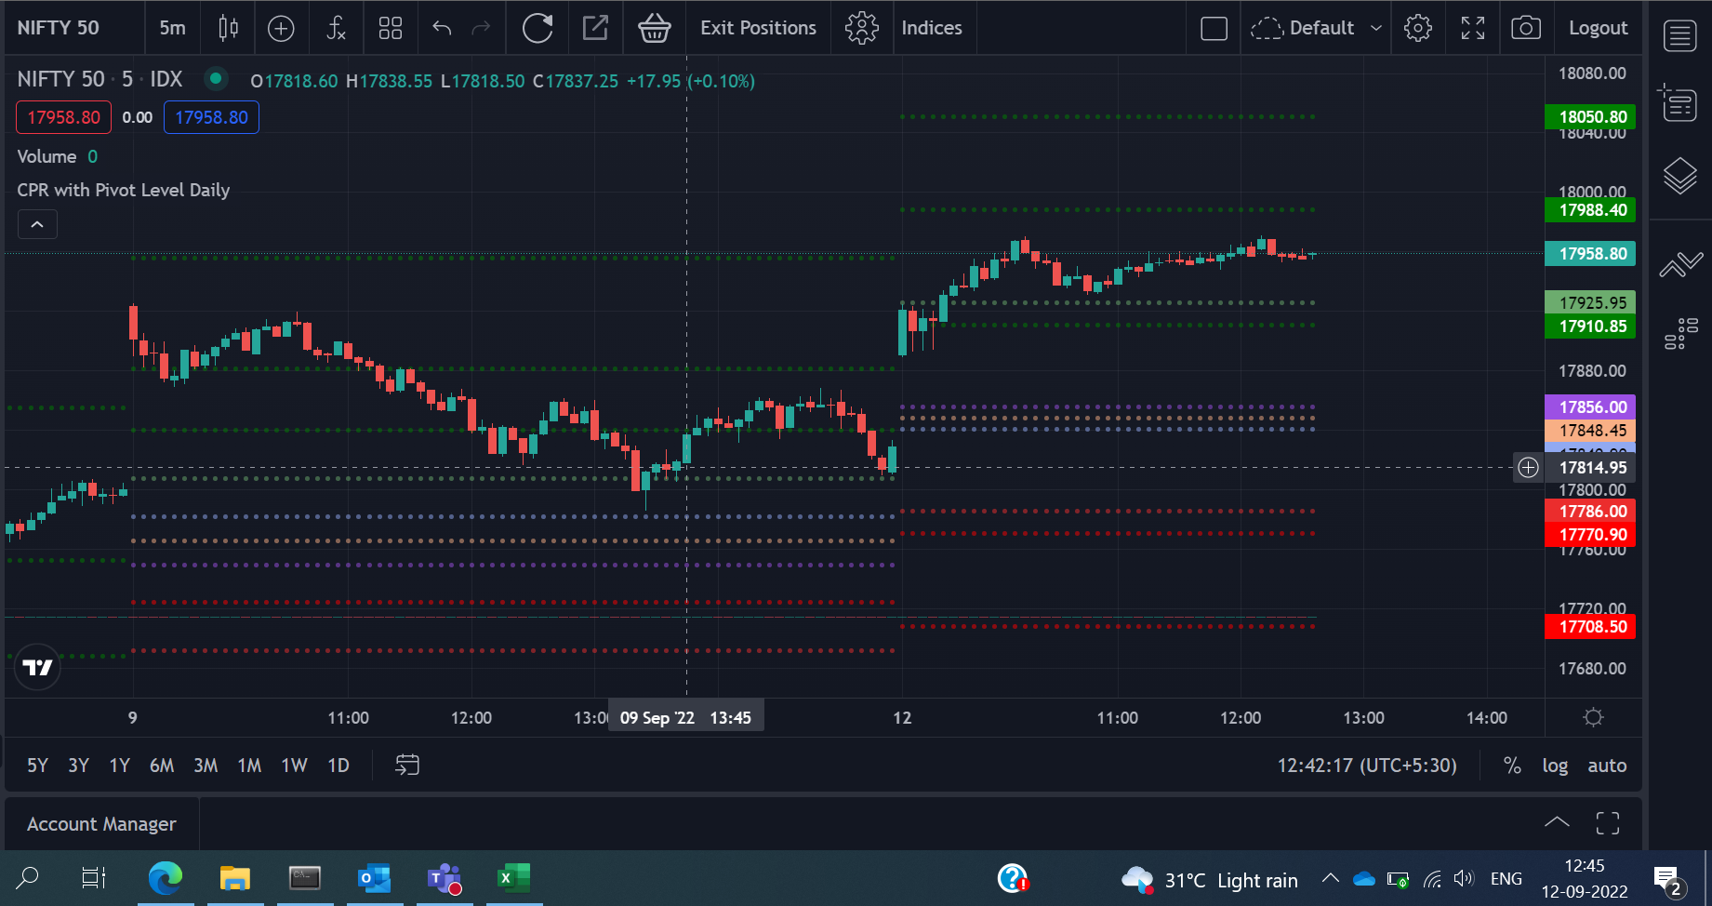Switch chart to fullscreen mode
This screenshot has height=906, width=1712.
(x=1473, y=28)
